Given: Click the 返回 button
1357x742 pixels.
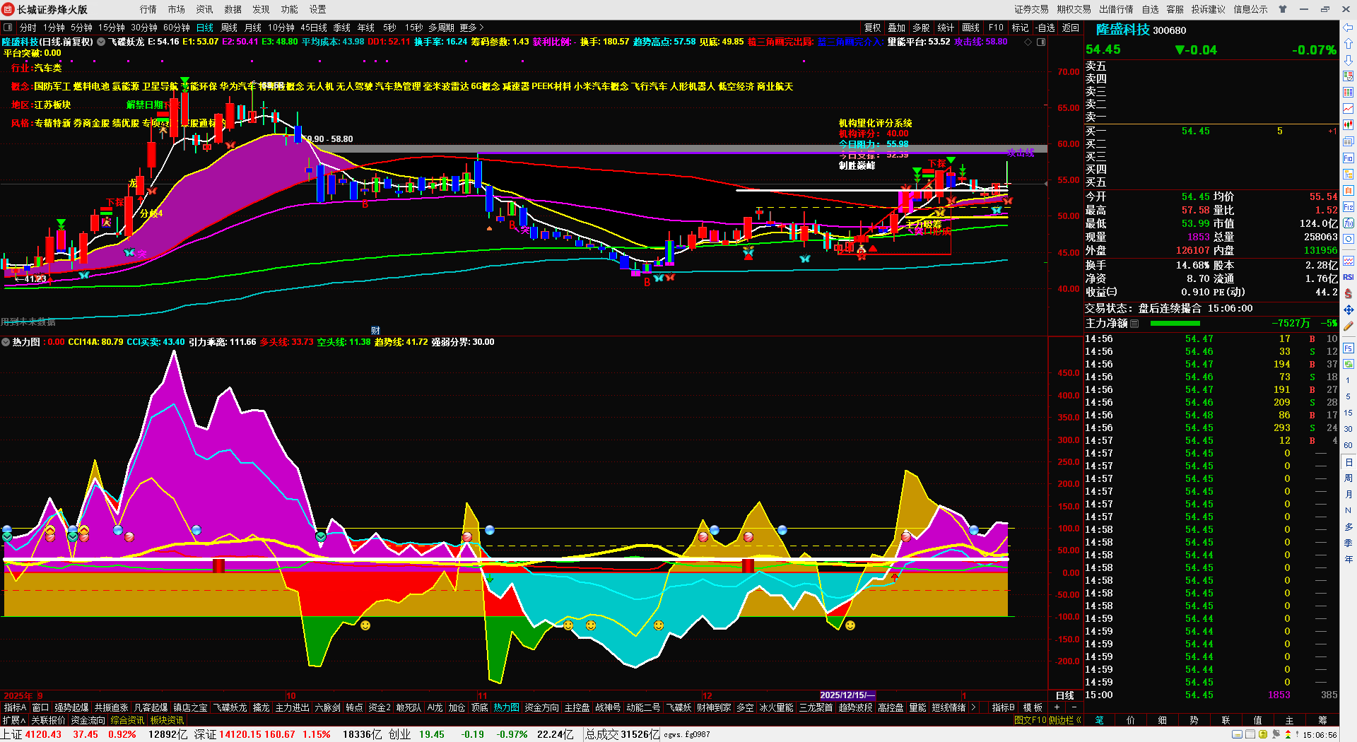Looking at the screenshot, I should click(x=1071, y=28).
